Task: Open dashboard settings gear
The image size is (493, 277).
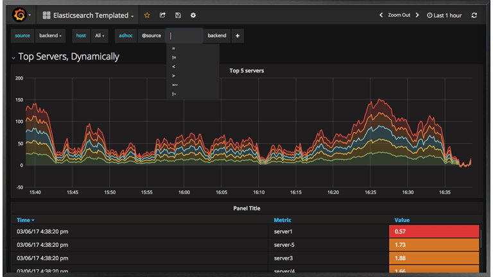Action: coord(193,15)
